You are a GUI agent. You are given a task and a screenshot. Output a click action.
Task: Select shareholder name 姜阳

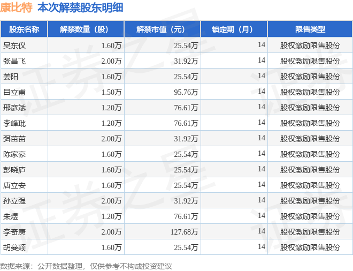click(11, 77)
